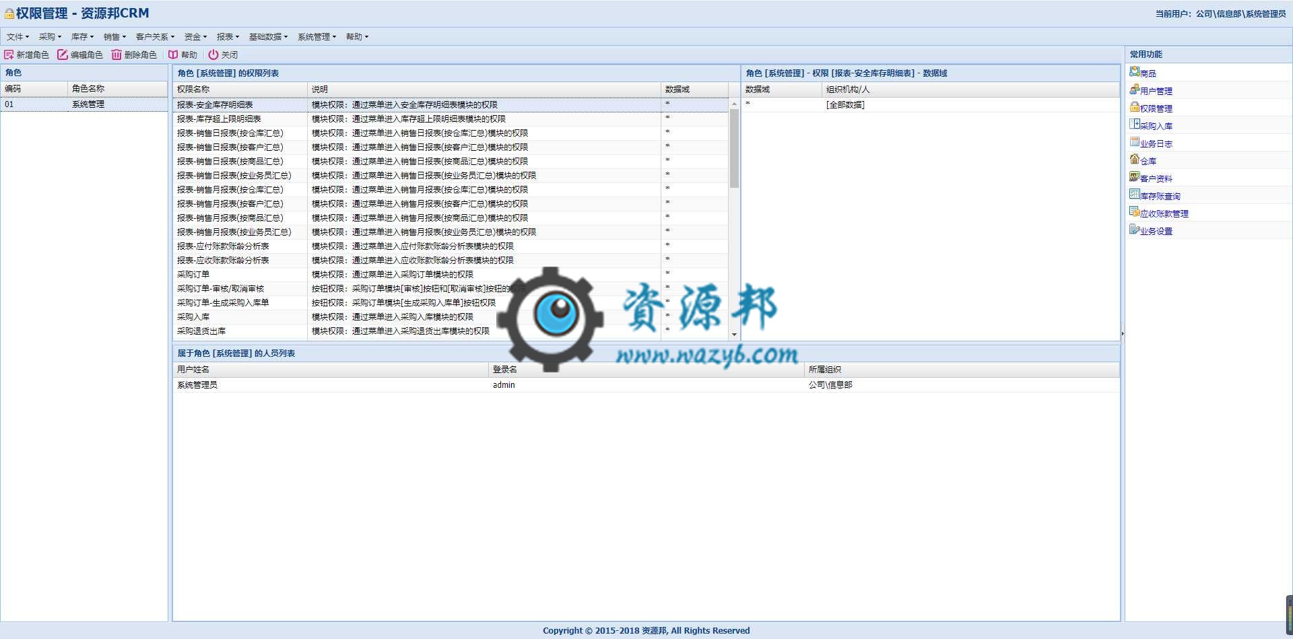Click the lock icon beside 权限管理 title
Image resolution: width=1293 pixels, height=639 pixels.
point(9,13)
